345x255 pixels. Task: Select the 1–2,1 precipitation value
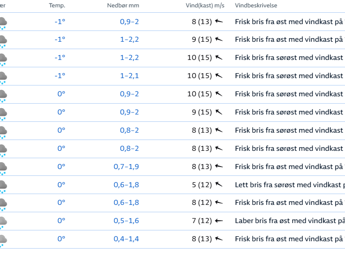(x=130, y=76)
